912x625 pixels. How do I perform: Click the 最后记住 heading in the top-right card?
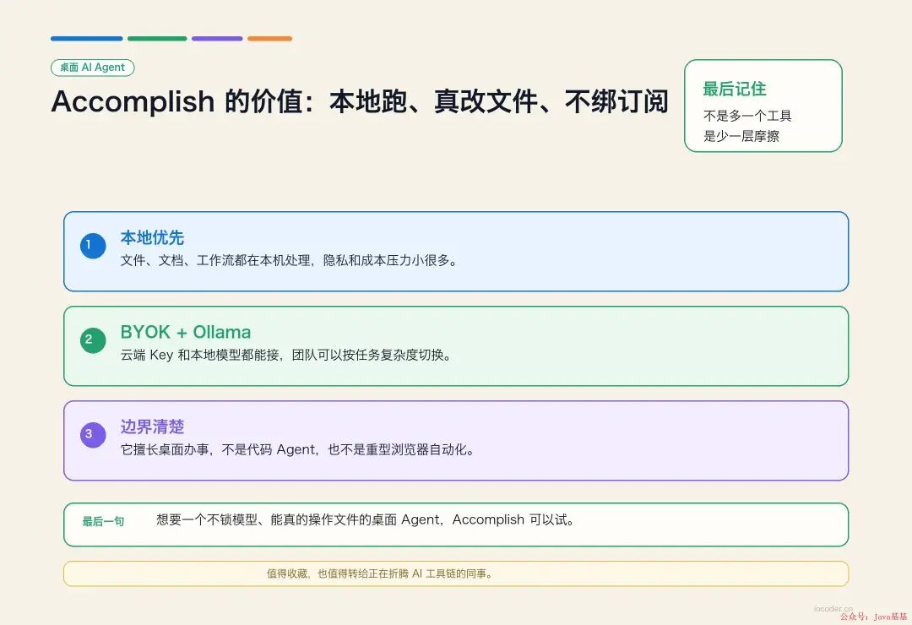click(x=735, y=89)
